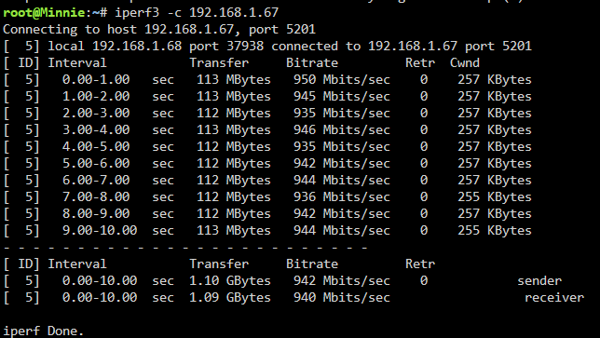Click the 946 Mbits/sec bitrate value

[342, 130]
